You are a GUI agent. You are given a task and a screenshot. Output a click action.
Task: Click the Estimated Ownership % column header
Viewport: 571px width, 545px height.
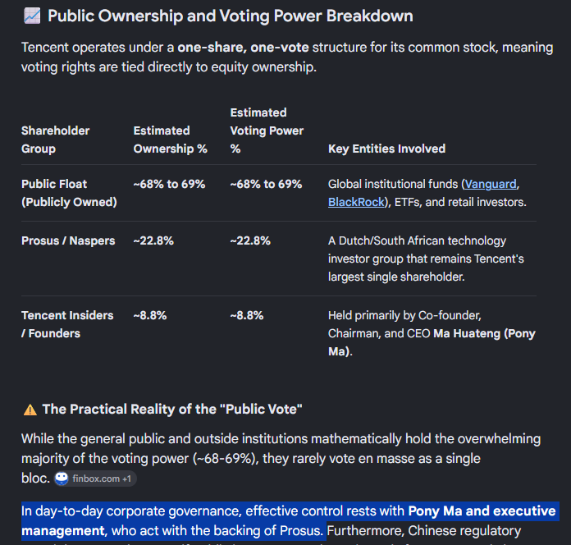(x=170, y=140)
